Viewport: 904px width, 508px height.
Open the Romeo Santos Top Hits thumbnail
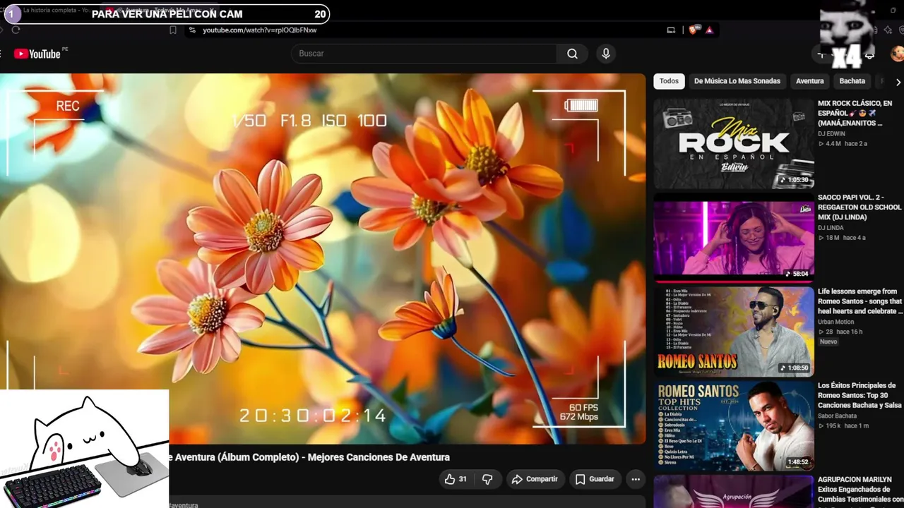[x=734, y=425]
